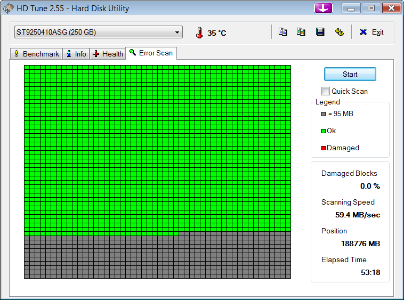The width and height of the screenshot is (404, 300).
Task: Enable the Quick Scan checkbox
Action: [326, 91]
